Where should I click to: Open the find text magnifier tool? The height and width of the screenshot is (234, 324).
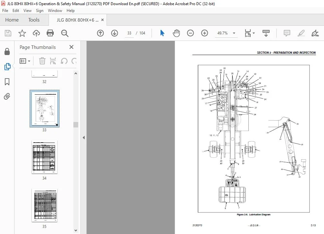coord(65,33)
